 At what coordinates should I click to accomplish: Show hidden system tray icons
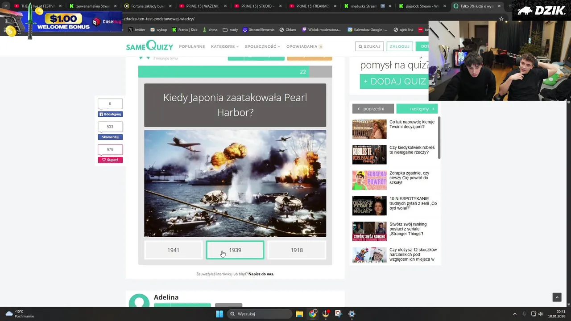[x=514, y=314]
